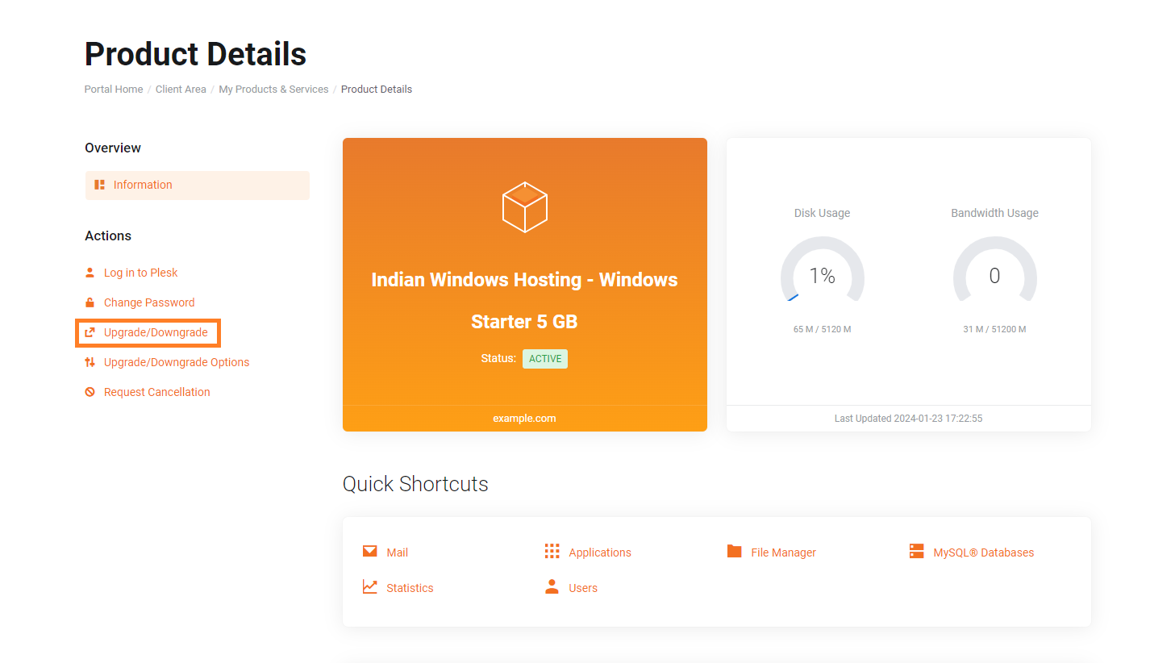Click the Quick Shortcuts heading

tap(415, 484)
